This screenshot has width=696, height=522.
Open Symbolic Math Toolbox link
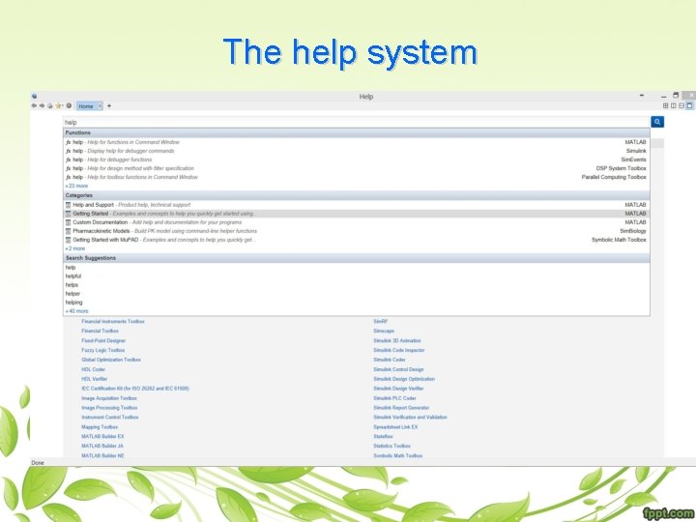coord(398,456)
